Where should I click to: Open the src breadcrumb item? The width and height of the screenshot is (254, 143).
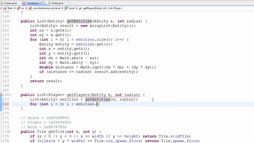tap(23, 8)
